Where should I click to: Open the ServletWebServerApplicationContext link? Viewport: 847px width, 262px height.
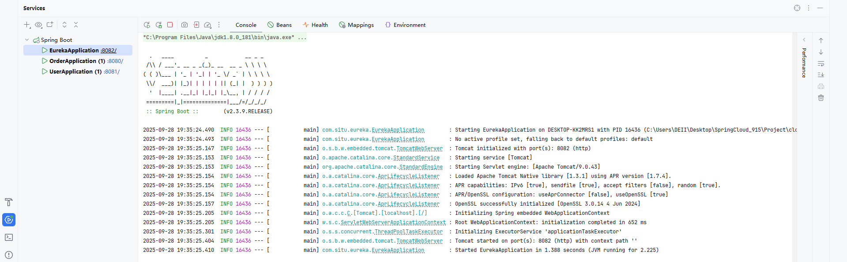(393, 222)
